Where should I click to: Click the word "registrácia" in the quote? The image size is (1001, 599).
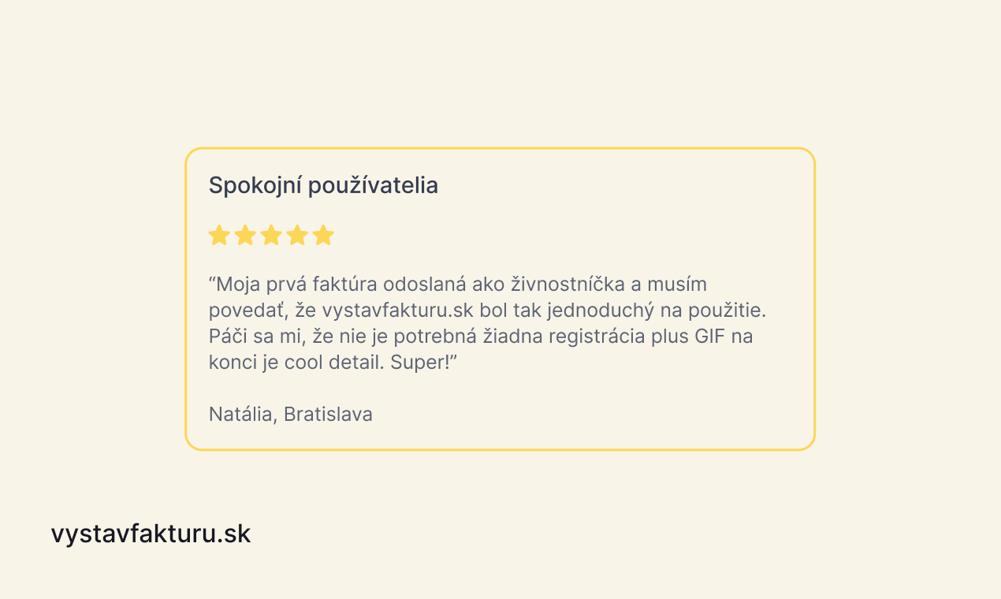click(x=604, y=337)
